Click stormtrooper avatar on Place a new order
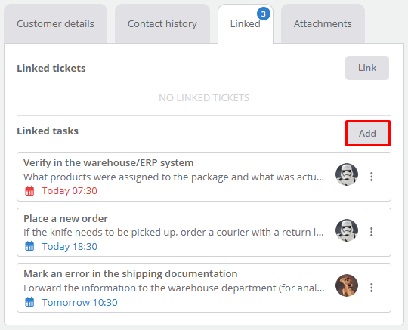This screenshot has width=408, height=330. tap(347, 230)
